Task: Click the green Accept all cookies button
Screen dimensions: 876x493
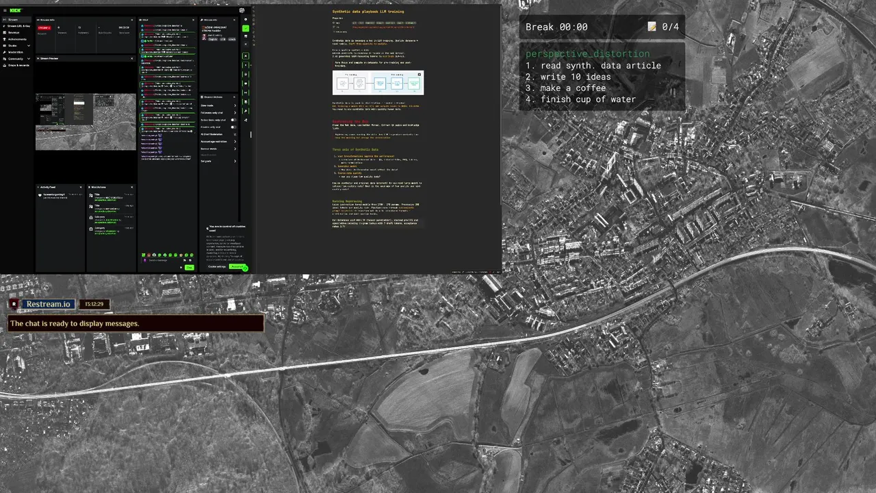Action: pos(237,266)
